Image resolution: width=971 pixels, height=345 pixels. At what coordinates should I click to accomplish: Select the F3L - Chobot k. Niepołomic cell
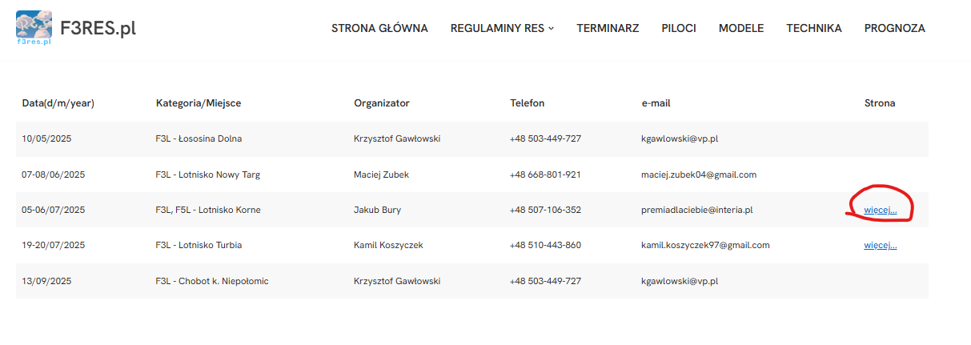point(212,281)
